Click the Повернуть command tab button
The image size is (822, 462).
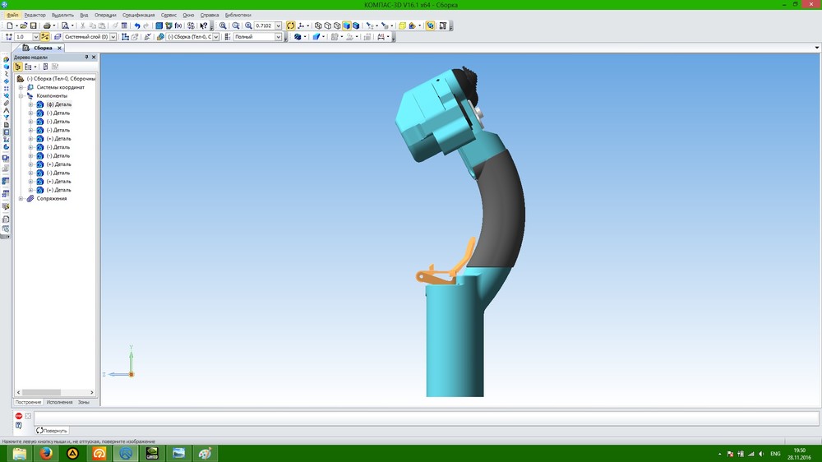click(x=51, y=431)
